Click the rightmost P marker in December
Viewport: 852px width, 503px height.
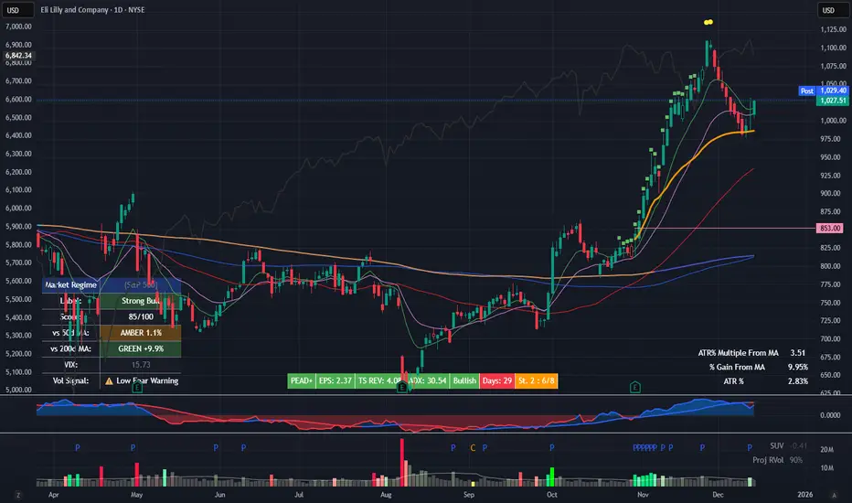tap(750, 448)
